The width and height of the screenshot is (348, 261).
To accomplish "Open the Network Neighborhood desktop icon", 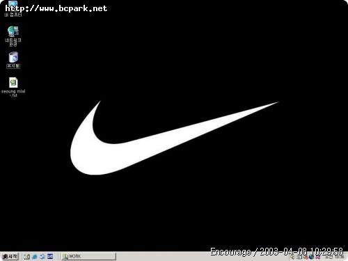I will pos(13,36).
